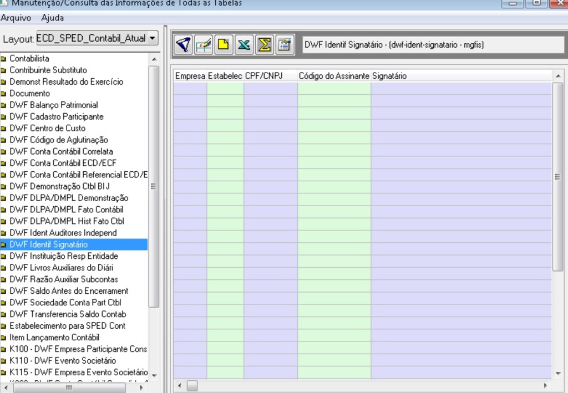Image resolution: width=568 pixels, height=393 pixels.
Task: Click the Estabelec column header
Action: (225, 76)
